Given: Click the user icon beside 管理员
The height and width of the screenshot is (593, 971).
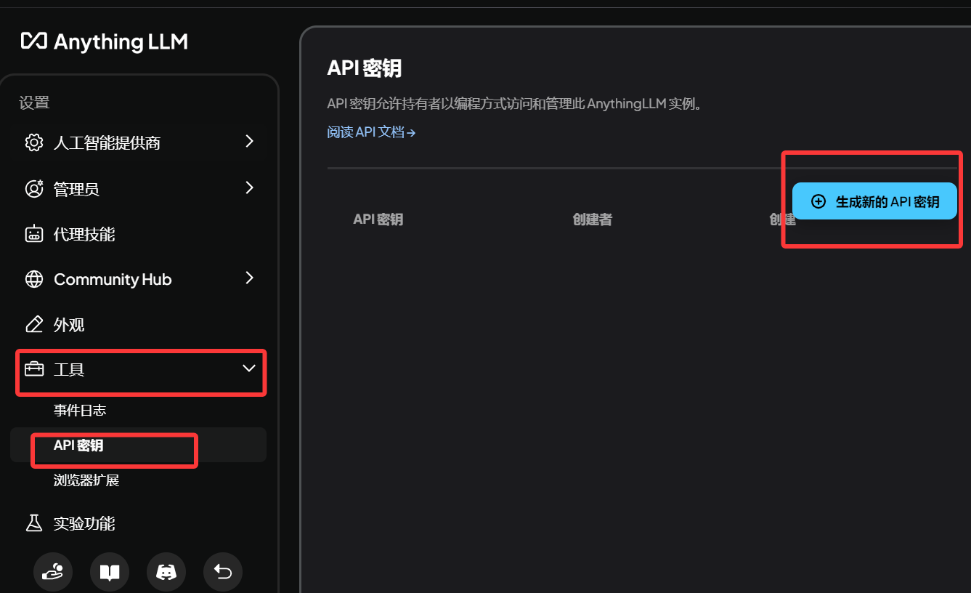Looking at the screenshot, I should pos(34,189).
